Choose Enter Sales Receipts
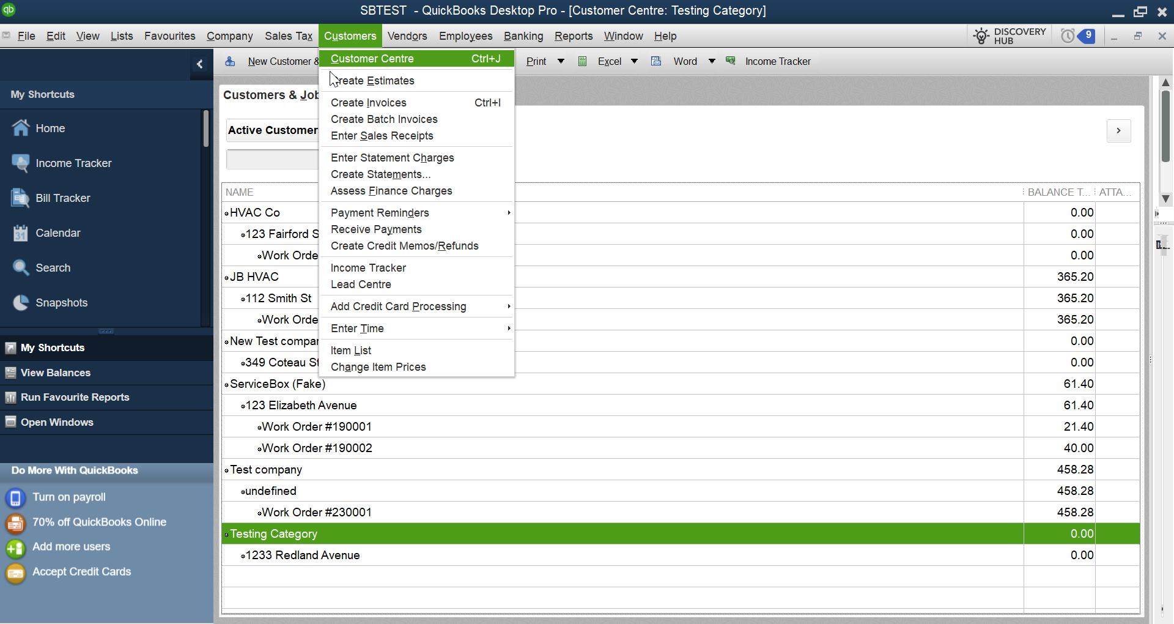 click(416, 136)
